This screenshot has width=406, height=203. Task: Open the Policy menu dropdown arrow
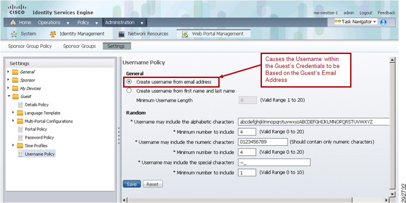(96, 23)
